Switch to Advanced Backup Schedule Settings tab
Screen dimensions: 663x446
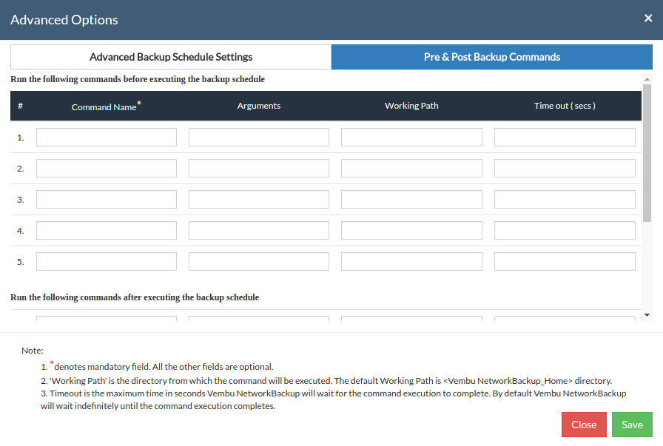(x=171, y=57)
